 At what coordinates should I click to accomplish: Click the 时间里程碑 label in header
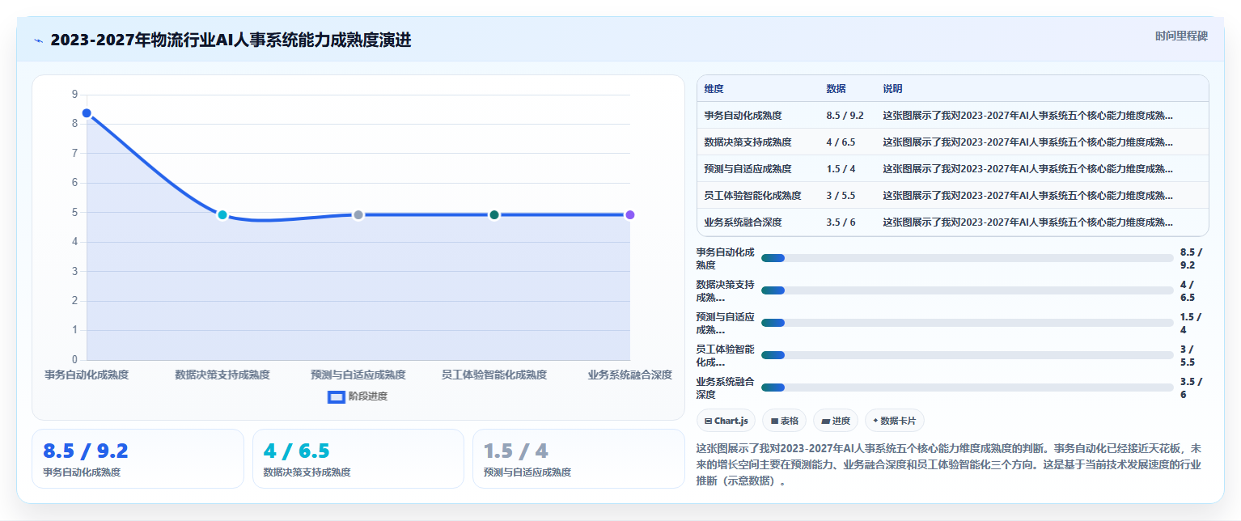coord(1181,36)
